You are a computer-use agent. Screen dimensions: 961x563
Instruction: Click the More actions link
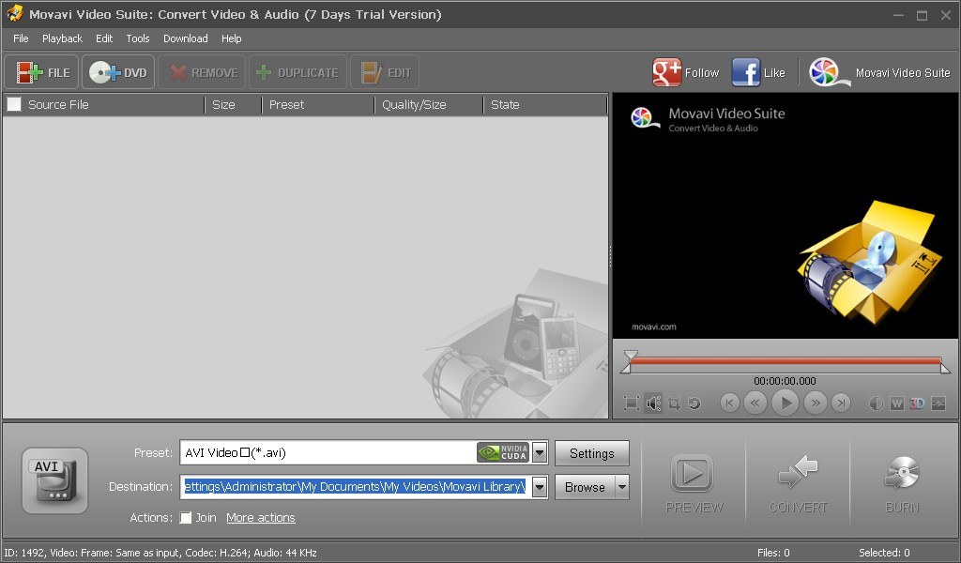(x=260, y=518)
